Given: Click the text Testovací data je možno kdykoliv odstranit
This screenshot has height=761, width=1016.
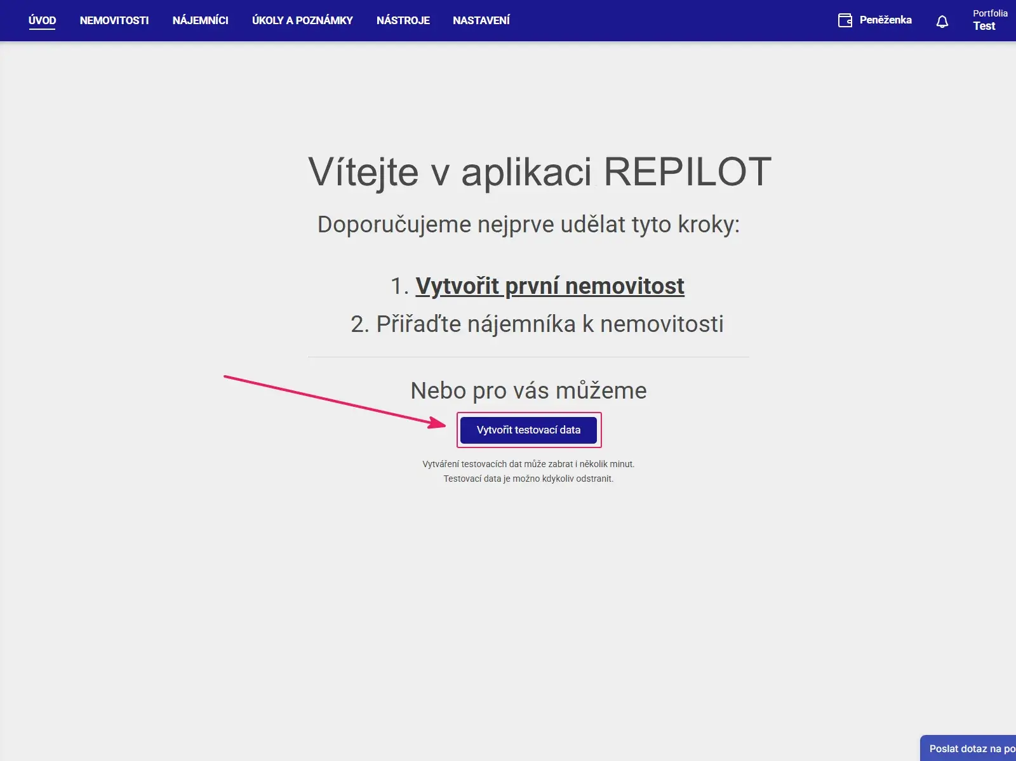Looking at the screenshot, I should pyautogui.click(x=528, y=479).
